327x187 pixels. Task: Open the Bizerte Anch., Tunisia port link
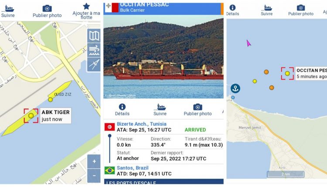point(142,124)
